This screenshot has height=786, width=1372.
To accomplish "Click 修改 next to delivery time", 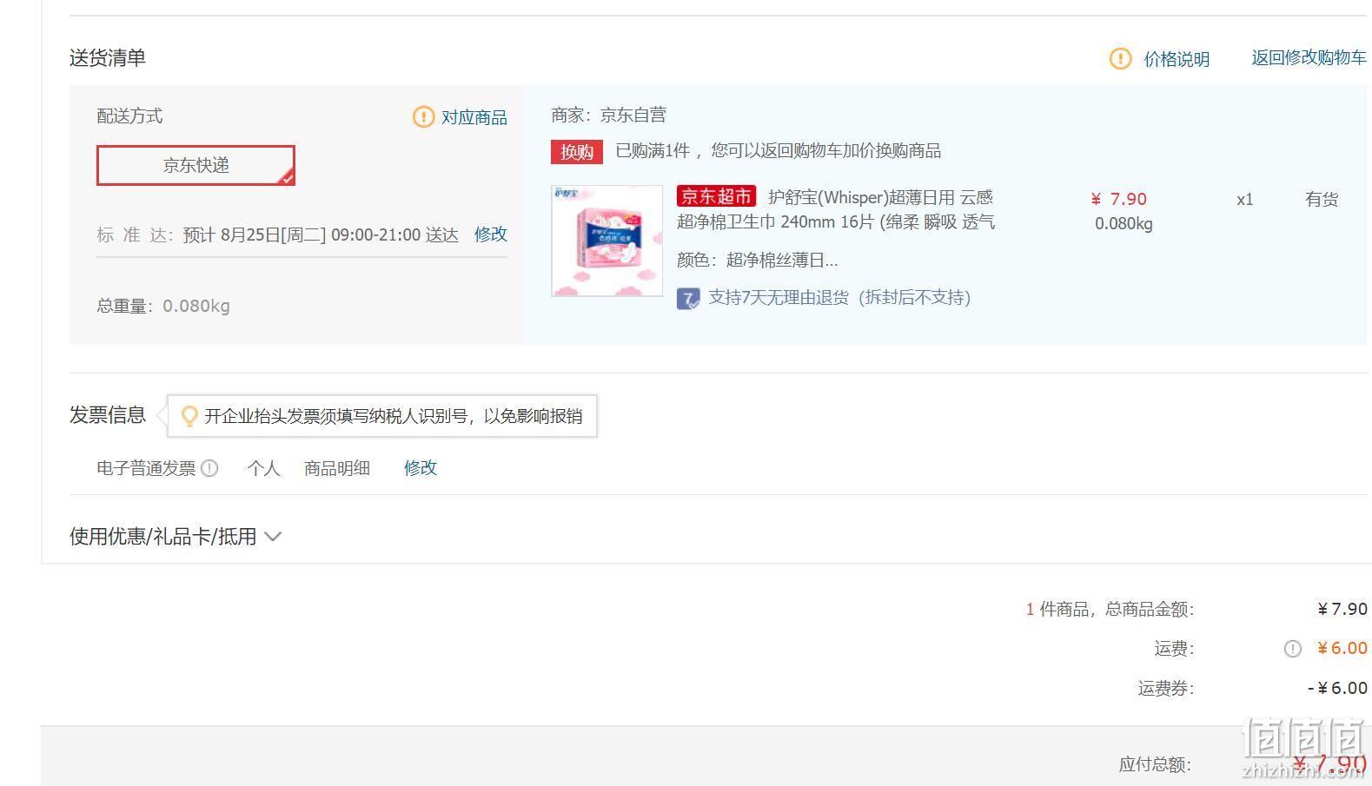I will pyautogui.click(x=491, y=234).
